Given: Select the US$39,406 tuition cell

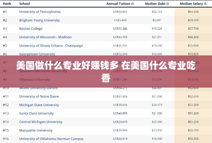Looking at the screenshot, I should 120,105.
